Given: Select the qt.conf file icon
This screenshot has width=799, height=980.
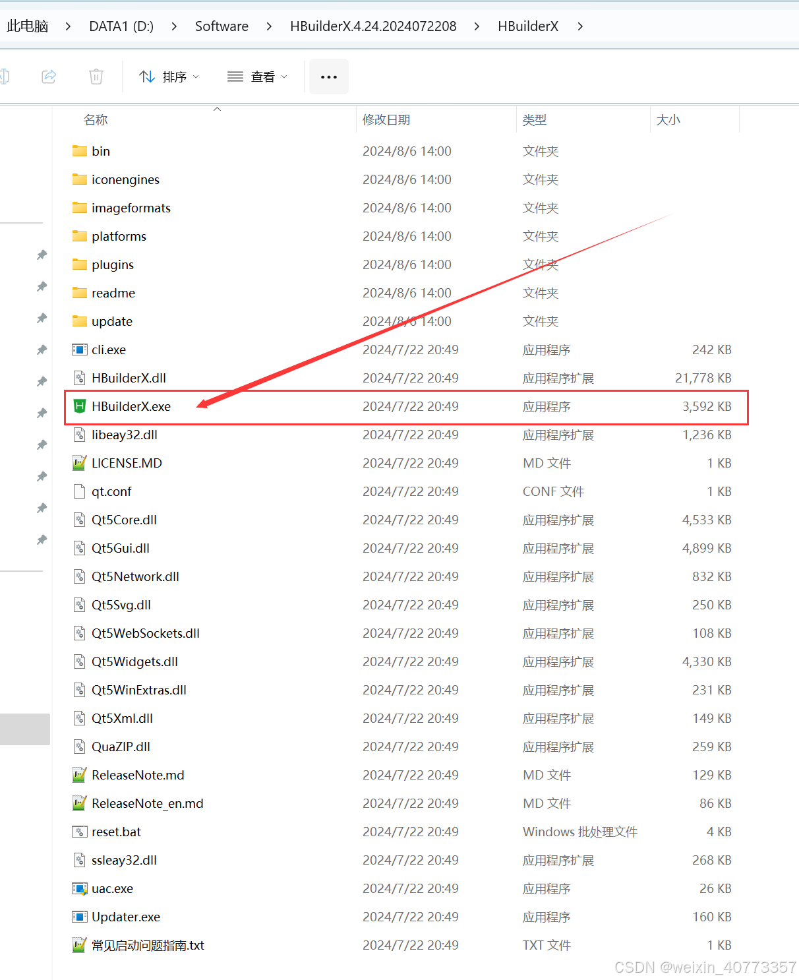Looking at the screenshot, I should [x=80, y=491].
